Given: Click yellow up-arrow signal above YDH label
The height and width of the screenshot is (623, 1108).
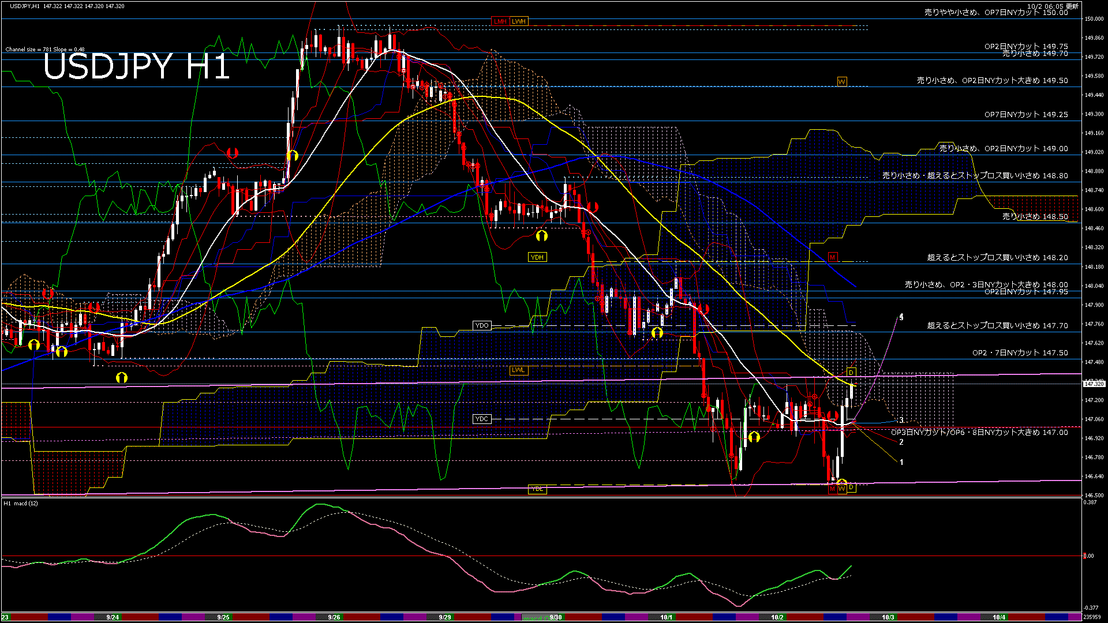Looking at the screenshot, I should point(541,235).
